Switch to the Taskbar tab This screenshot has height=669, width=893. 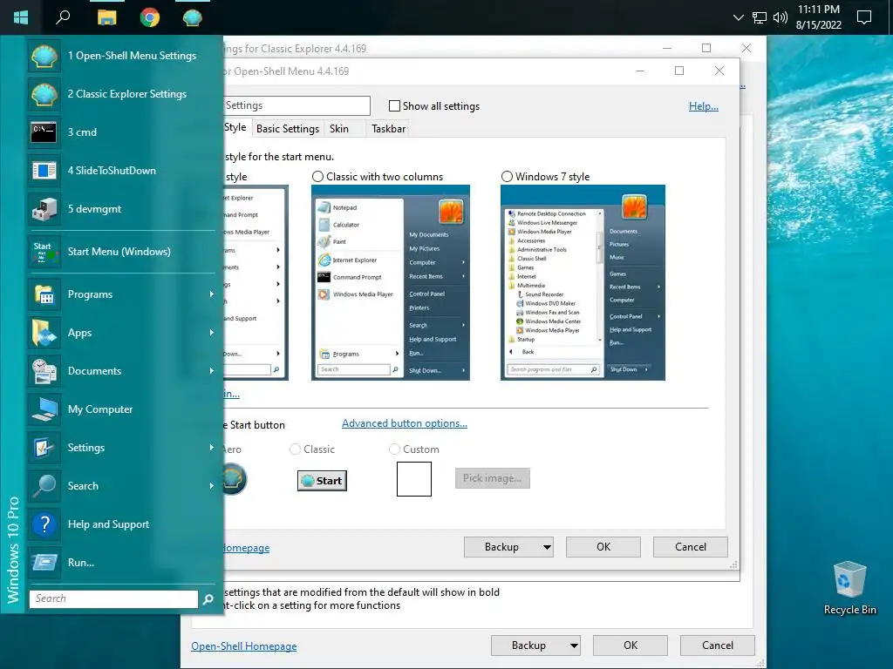tap(388, 129)
